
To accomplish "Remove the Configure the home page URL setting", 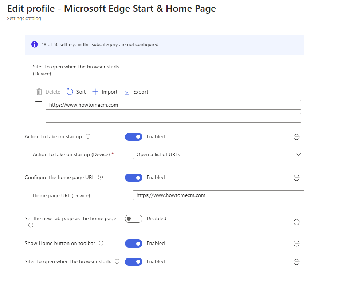I will click(296, 178).
